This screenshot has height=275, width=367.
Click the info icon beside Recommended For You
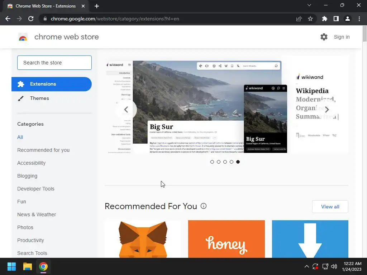(x=204, y=206)
